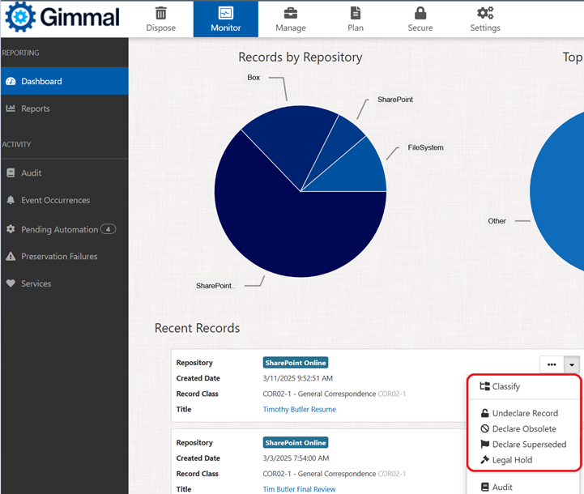The image size is (584, 494).
Task: Open the Timothy Butler Resume link
Action: pyautogui.click(x=299, y=410)
